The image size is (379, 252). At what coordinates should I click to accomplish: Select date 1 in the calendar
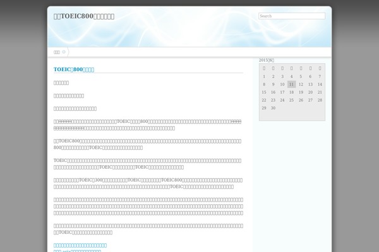(x=264, y=76)
